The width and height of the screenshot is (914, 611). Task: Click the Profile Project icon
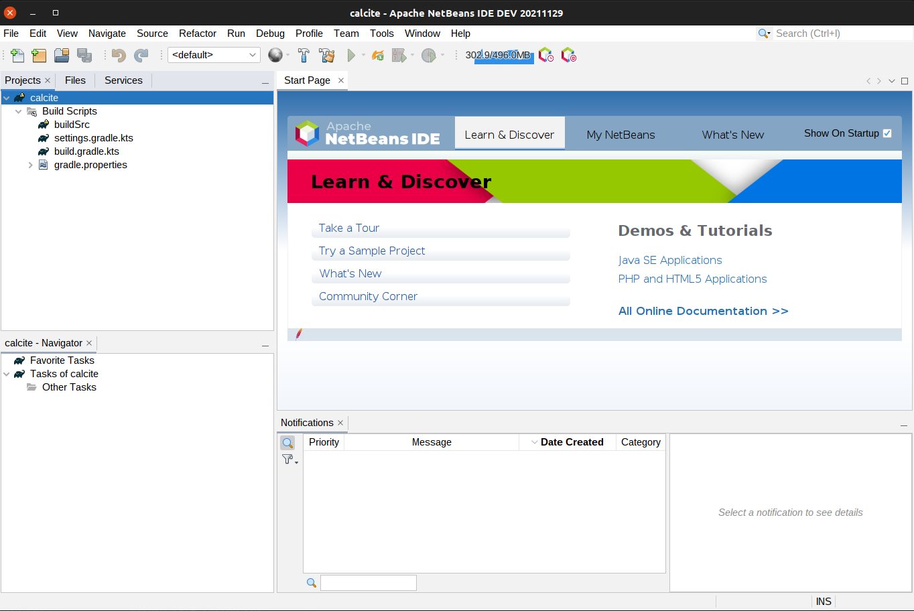[x=429, y=56]
